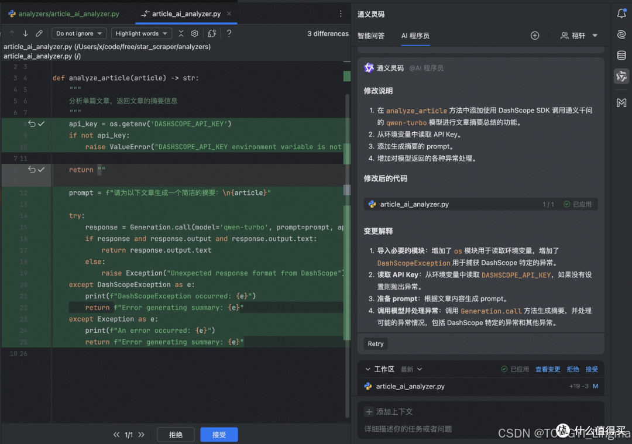
Task: Click the '3 differences' label
Action: pyautogui.click(x=328, y=33)
